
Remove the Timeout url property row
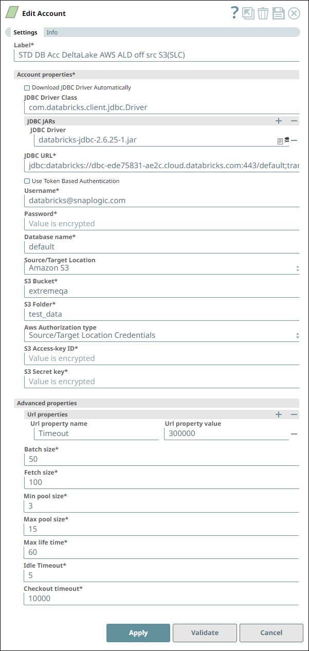(x=294, y=434)
